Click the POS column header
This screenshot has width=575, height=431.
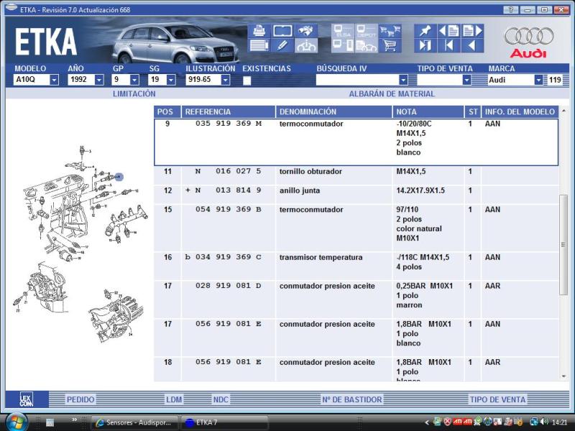pyautogui.click(x=167, y=112)
